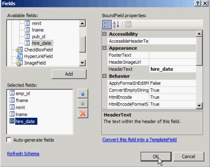Click the Available fields scrollbar thumb
210x167 pixels.
(82, 44)
